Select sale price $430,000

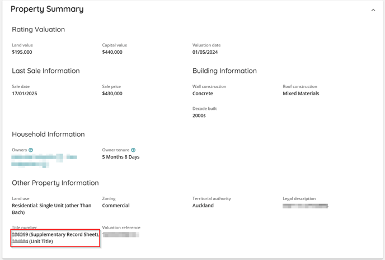click(x=112, y=94)
